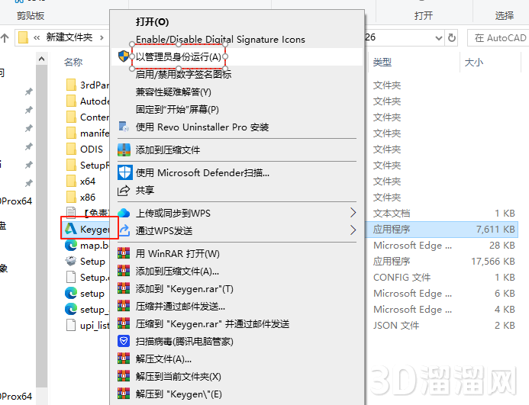Screen dimensions: 529x405
Task: Select 使用 Microsoft Defender扫描... entry
Action: (x=202, y=173)
